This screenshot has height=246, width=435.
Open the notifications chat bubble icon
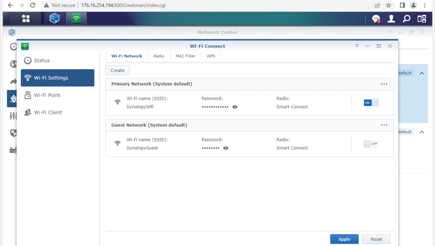click(376, 19)
